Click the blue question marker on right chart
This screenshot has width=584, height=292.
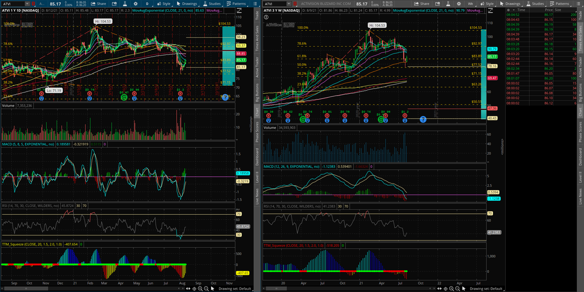point(423,119)
